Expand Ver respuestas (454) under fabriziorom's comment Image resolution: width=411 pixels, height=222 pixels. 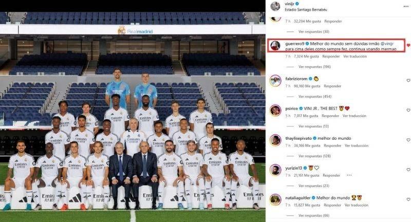(315, 97)
